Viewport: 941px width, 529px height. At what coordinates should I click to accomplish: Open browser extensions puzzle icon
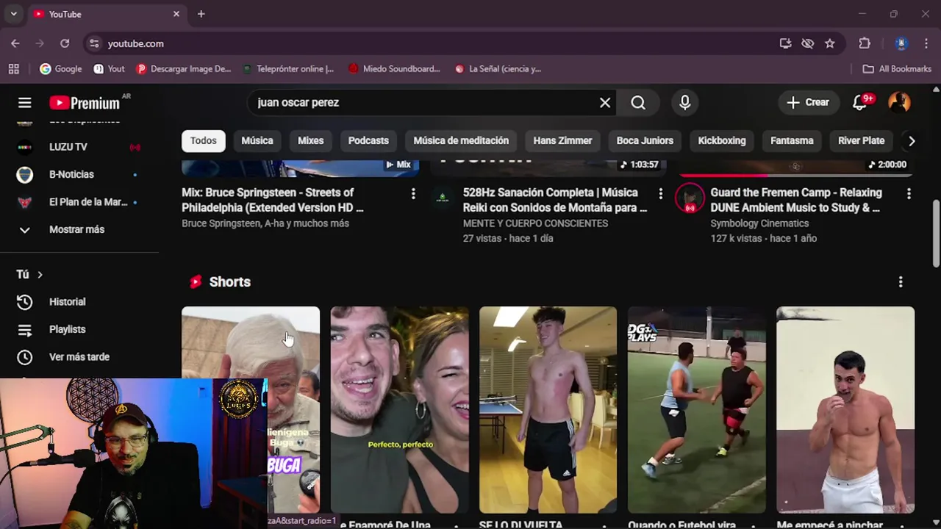[865, 43]
